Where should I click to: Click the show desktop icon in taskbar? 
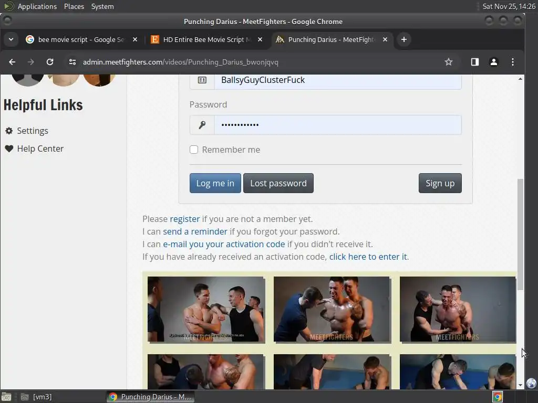pos(6,397)
